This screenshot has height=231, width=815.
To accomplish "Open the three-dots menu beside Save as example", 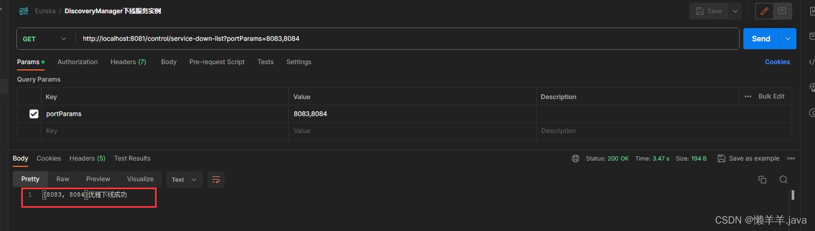I will pyautogui.click(x=791, y=158).
